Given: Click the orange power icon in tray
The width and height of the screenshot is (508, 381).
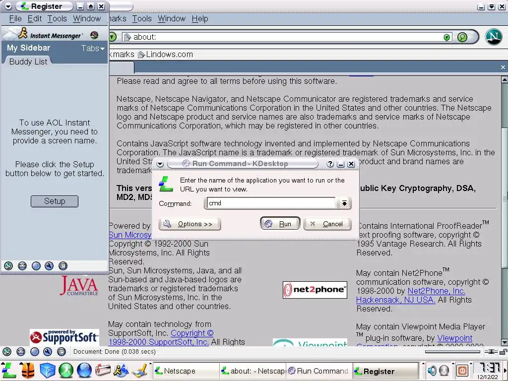Looking at the screenshot, I should 462,370.
